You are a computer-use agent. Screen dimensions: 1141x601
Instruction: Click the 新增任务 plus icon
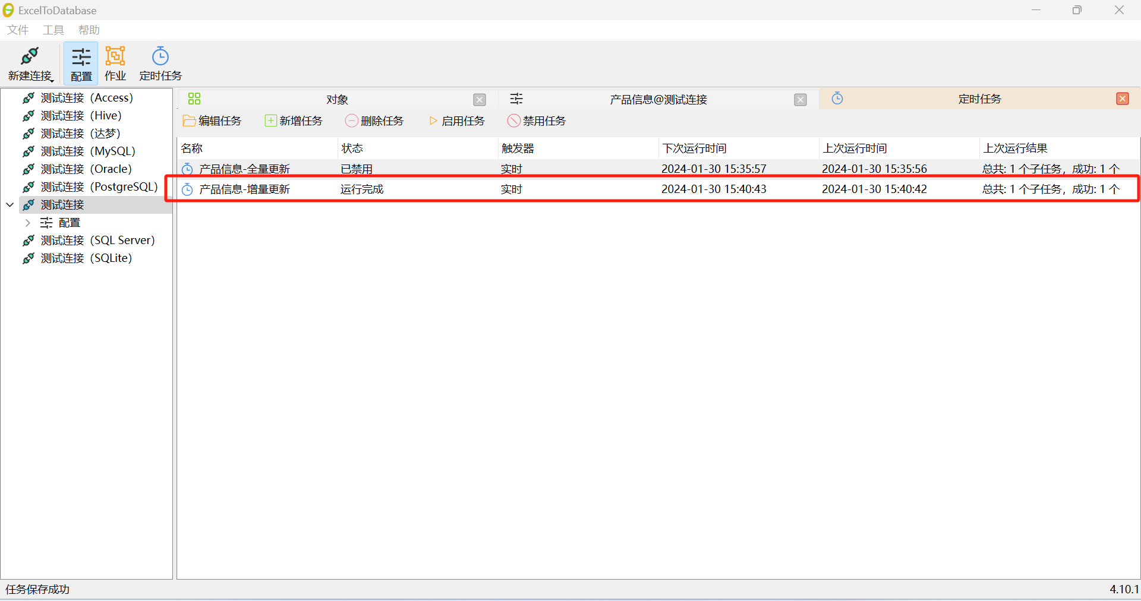tap(270, 121)
